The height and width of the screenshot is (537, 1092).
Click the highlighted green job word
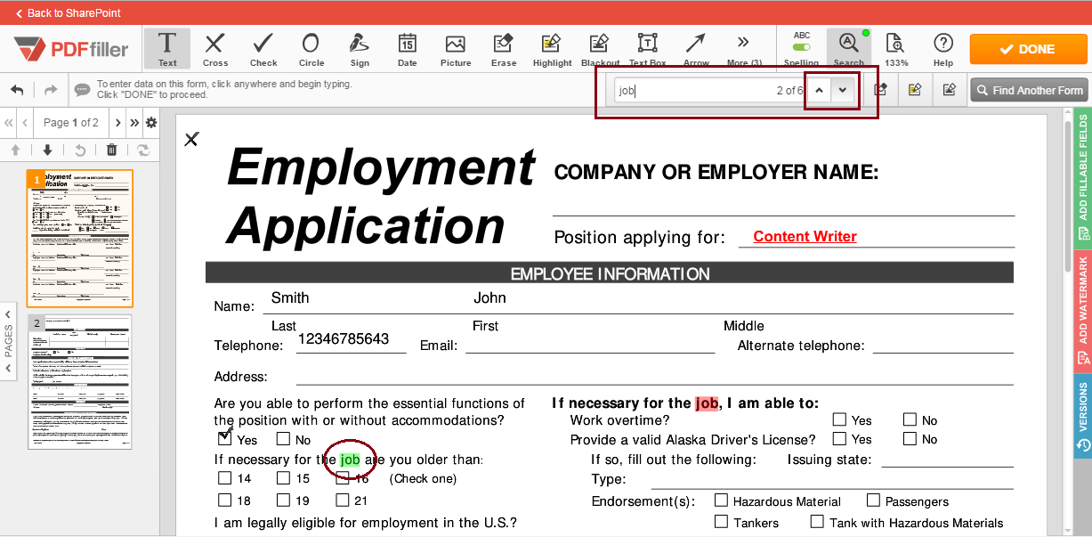coord(350,460)
